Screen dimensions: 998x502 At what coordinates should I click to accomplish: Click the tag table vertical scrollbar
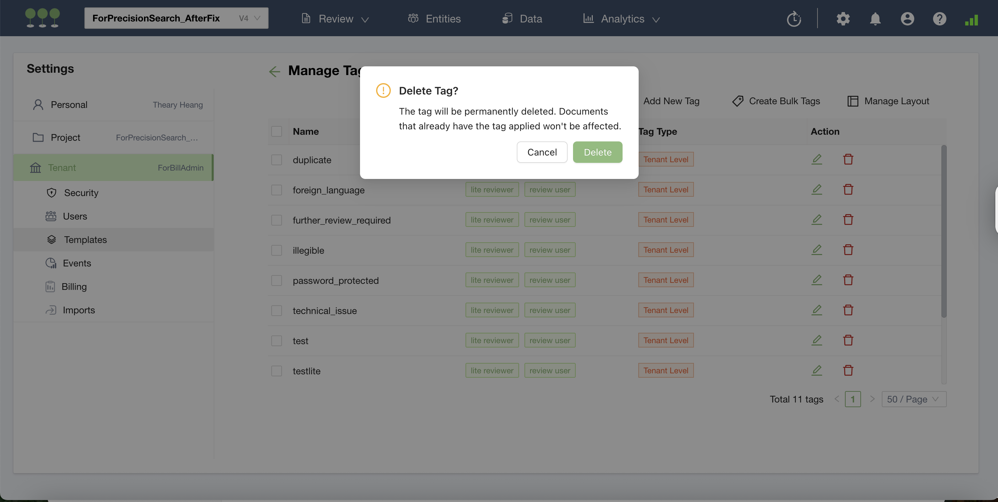tap(944, 231)
